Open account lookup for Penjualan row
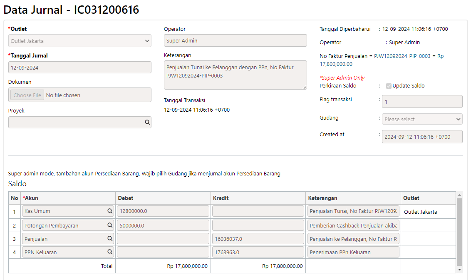Screen dimensions: 471x280 110,238
